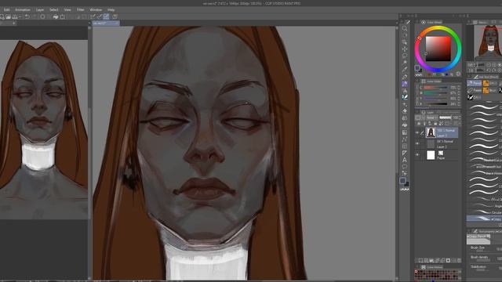Select the main drawing color chip in tool palette
502x282 pixels.
pyautogui.click(x=402, y=181)
